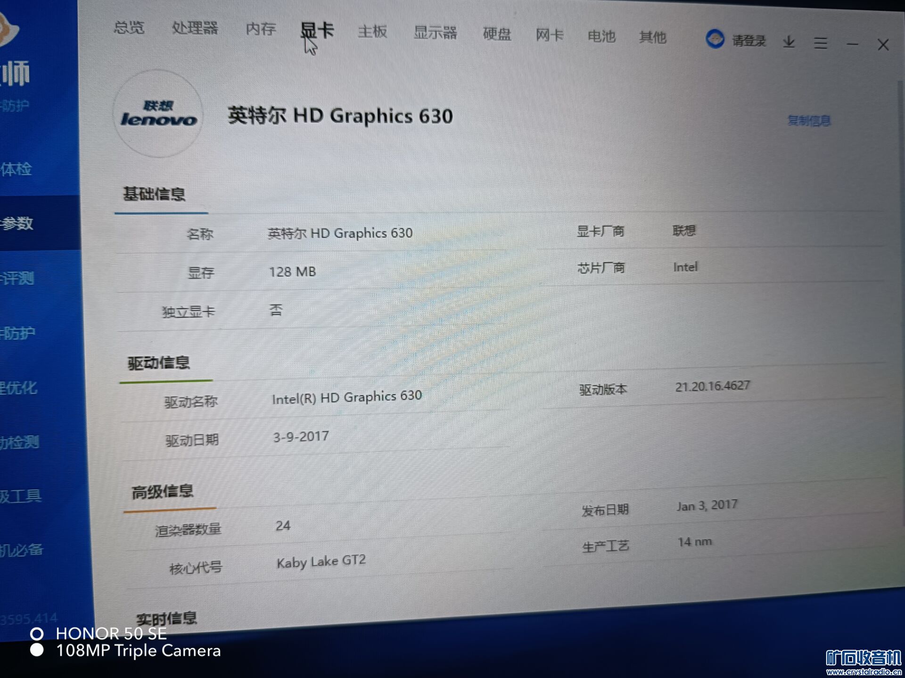Click the chip vendor value Intel
This screenshot has width=905, height=678.
pyautogui.click(x=685, y=267)
